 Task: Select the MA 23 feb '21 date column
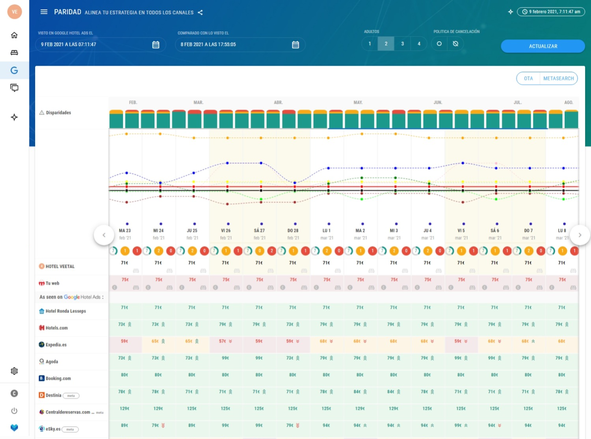pos(125,234)
